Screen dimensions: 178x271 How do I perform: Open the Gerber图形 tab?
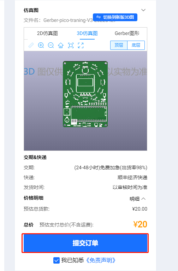click(127, 33)
